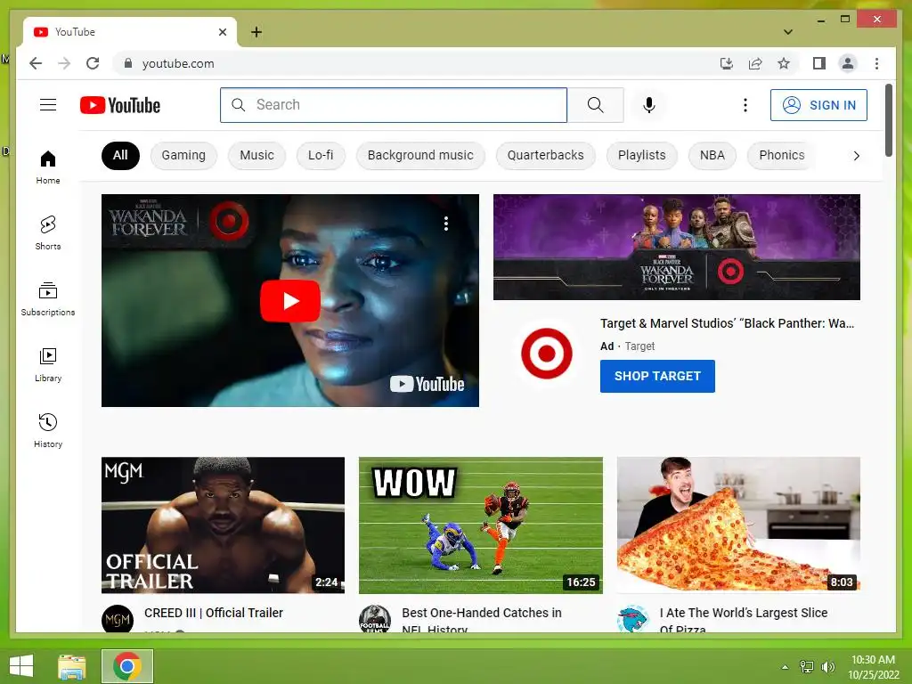This screenshot has height=684, width=912.
Task: Start voice search with the microphone
Action: 649,105
